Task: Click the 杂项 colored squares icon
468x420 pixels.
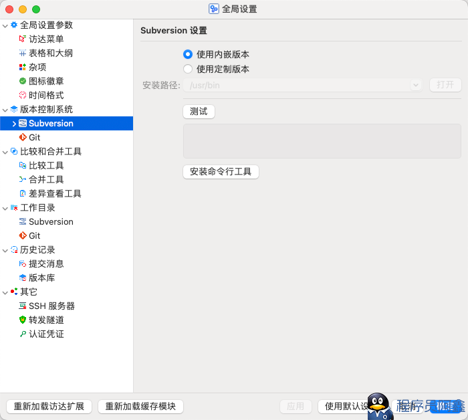Action: 23,67
